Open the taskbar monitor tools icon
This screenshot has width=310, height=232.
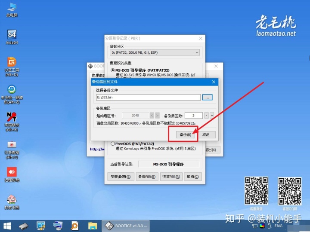click(x=41, y=226)
